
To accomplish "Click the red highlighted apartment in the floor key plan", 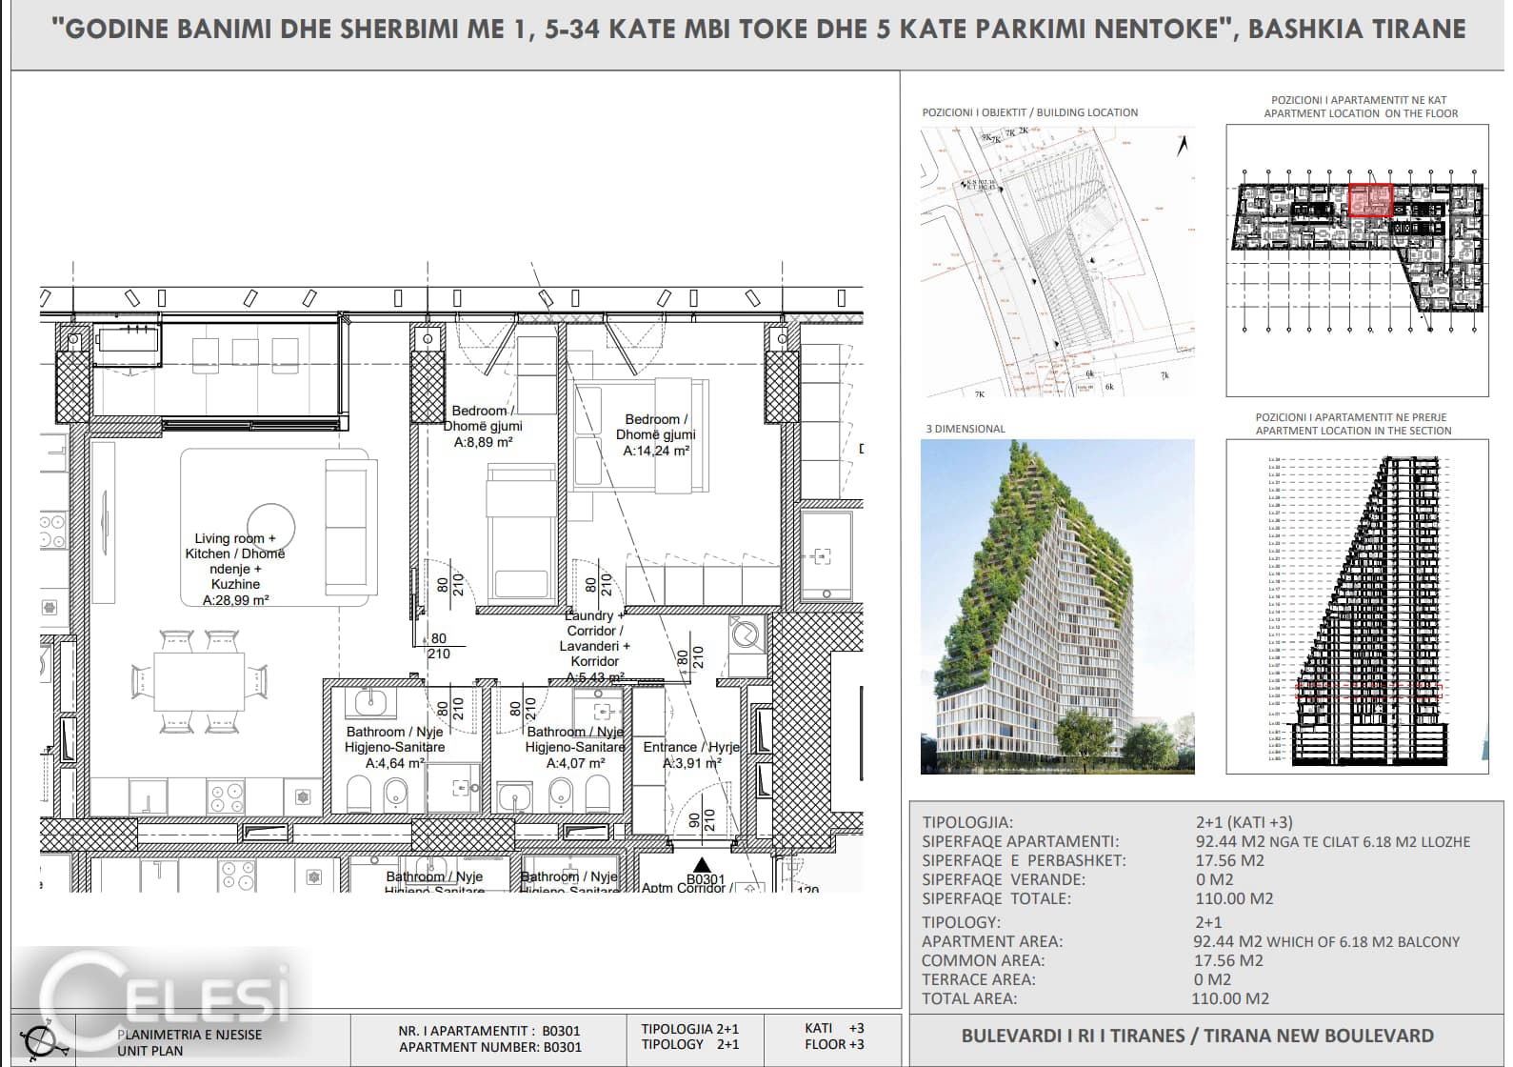I will (x=1371, y=200).
